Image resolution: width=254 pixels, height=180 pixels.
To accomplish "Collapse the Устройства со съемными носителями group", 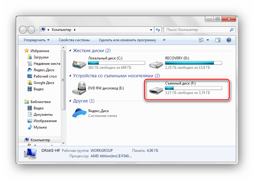I will pyautogui.click(x=70, y=76).
